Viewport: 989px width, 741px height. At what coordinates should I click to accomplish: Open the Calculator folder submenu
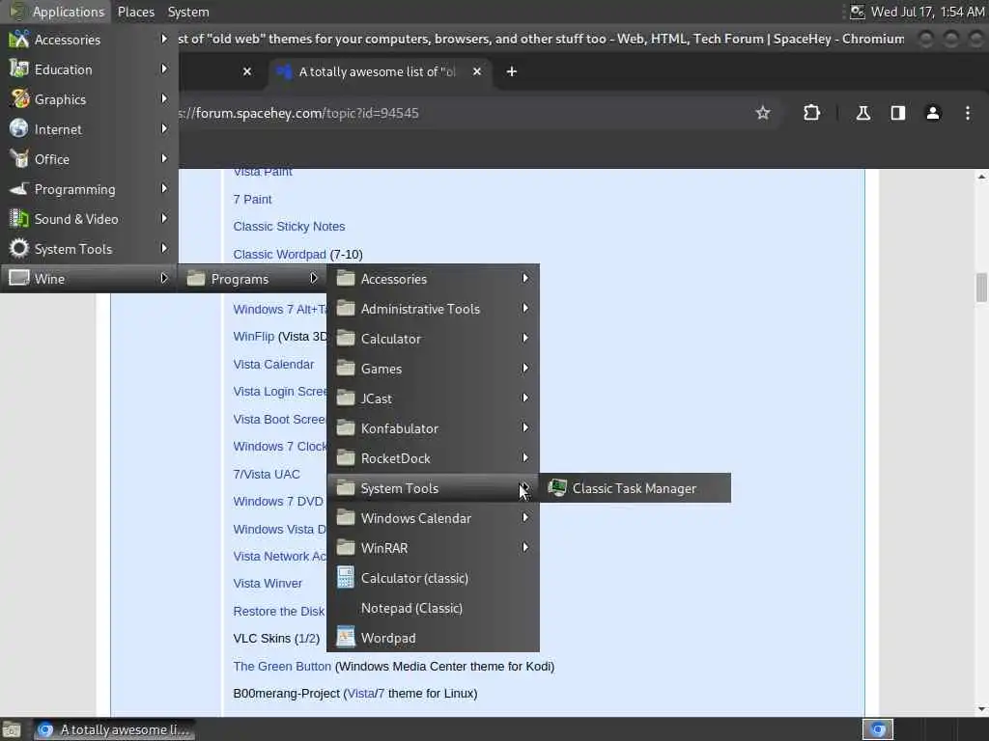pos(433,339)
